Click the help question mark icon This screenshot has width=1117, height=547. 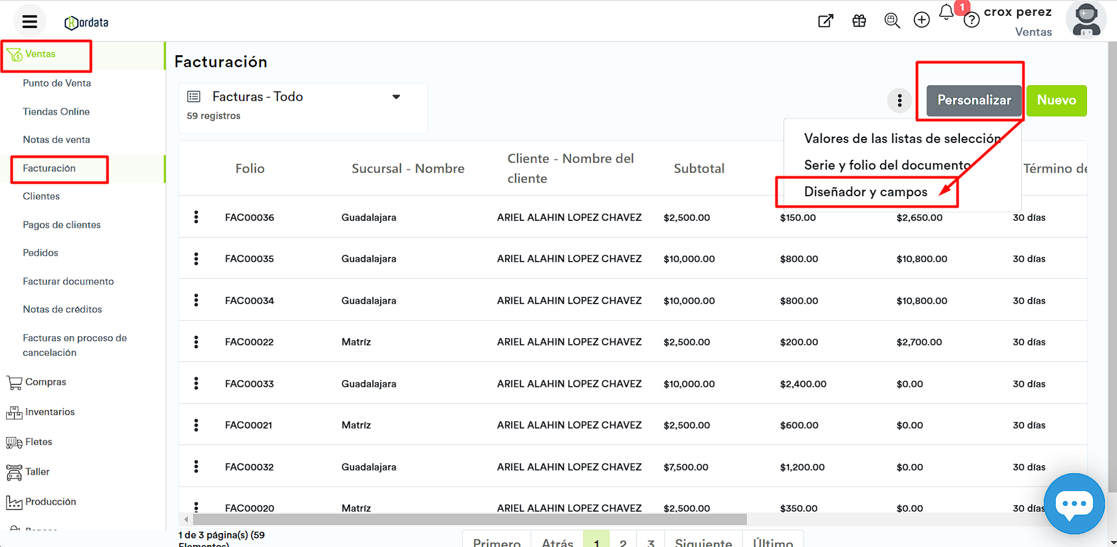click(x=971, y=21)
